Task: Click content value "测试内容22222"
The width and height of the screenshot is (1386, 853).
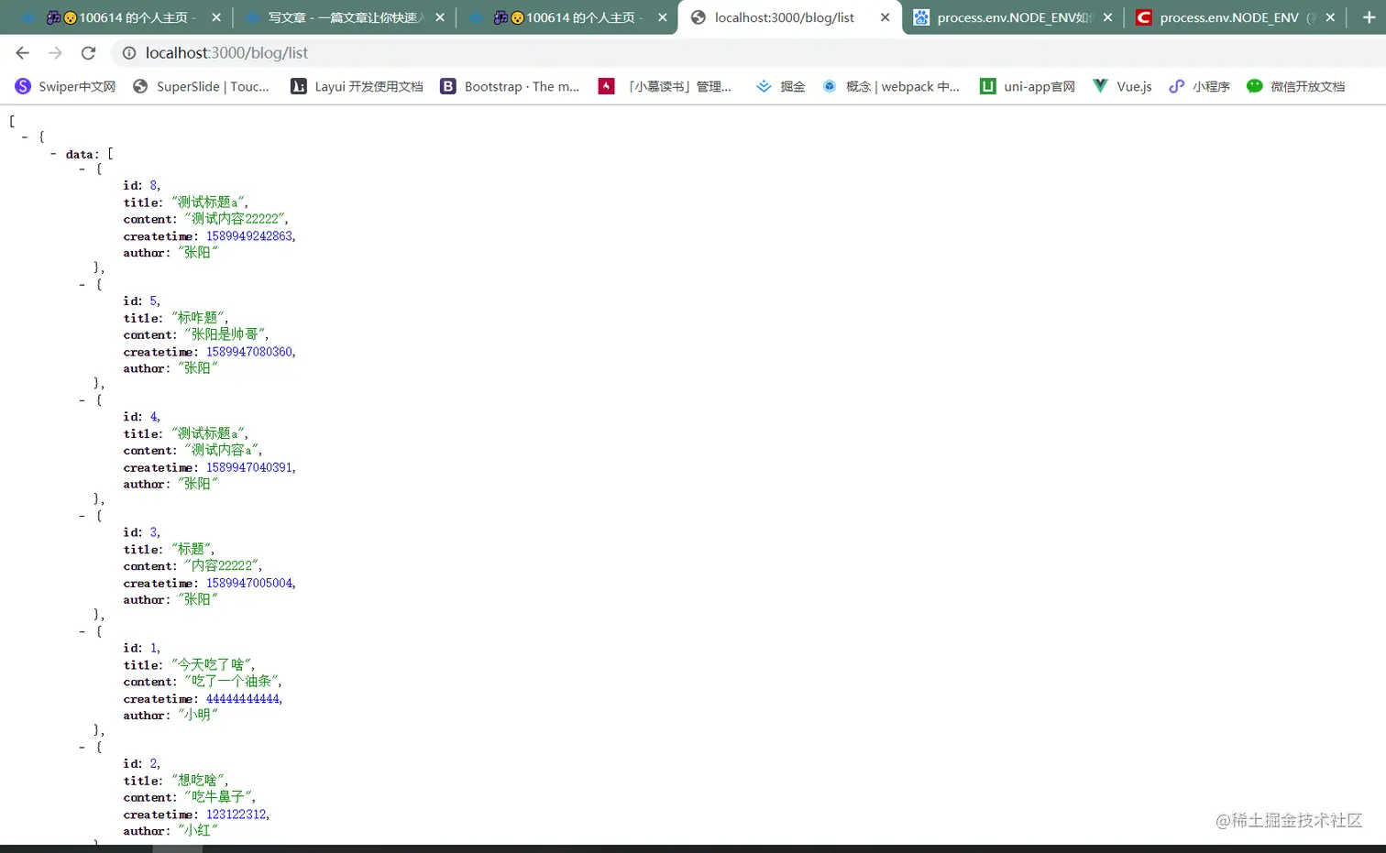Action: [235, 219]
